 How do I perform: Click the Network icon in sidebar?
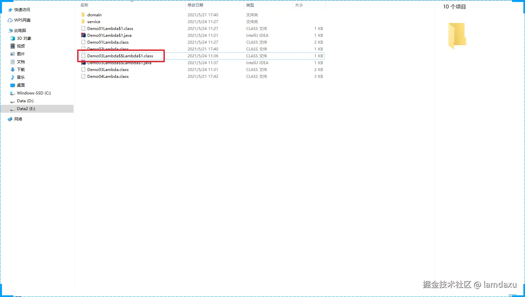10,119
